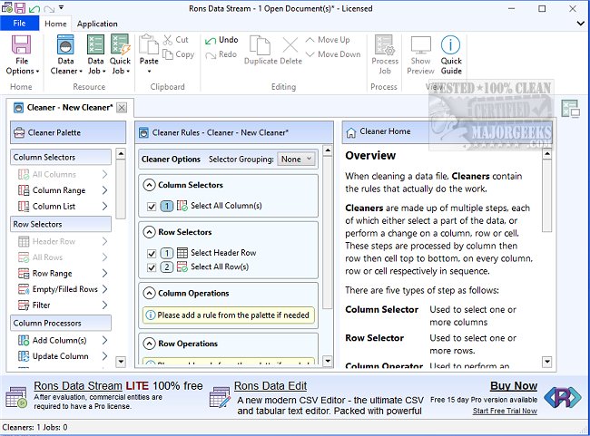The height and width of the screenshot is (436, 590).
Task: Uncheck the Select Header Row rule
Action: [x=152, y=253]
